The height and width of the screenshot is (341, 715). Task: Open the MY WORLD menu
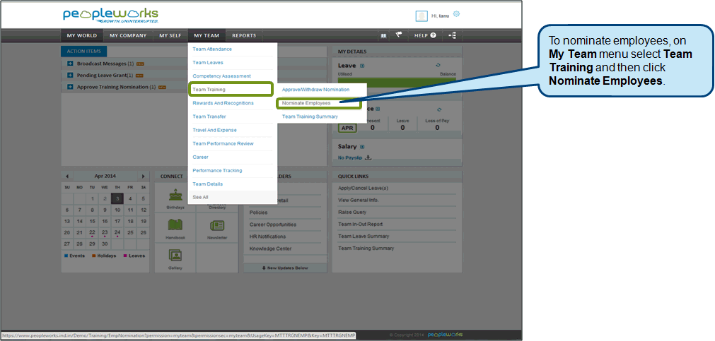coord(82,35)
